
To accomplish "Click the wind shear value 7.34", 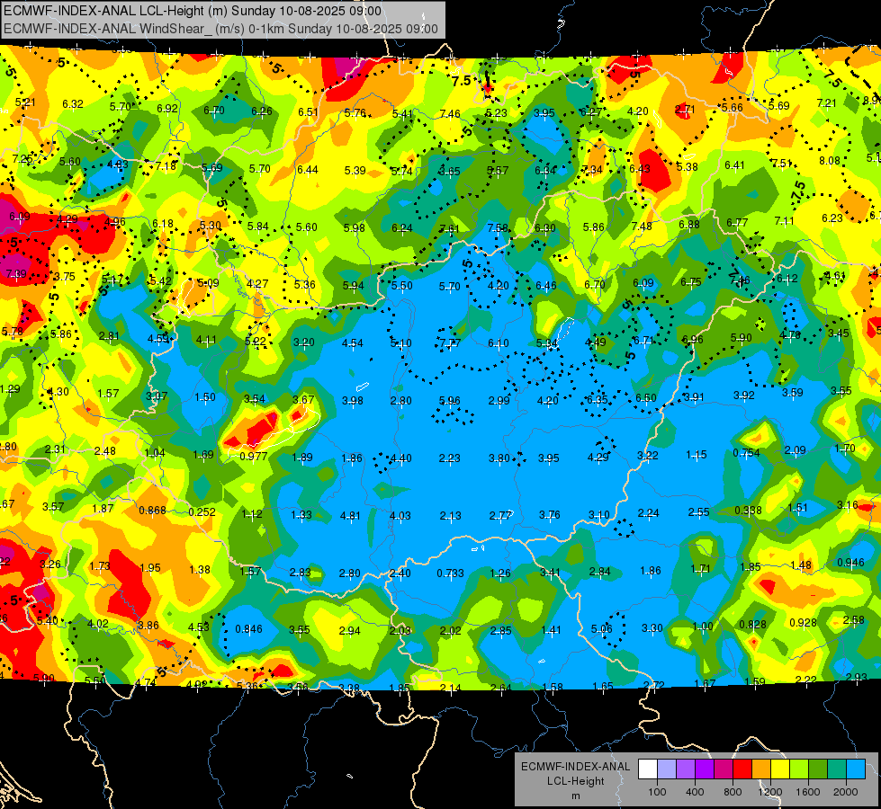I will pos(592,169).
